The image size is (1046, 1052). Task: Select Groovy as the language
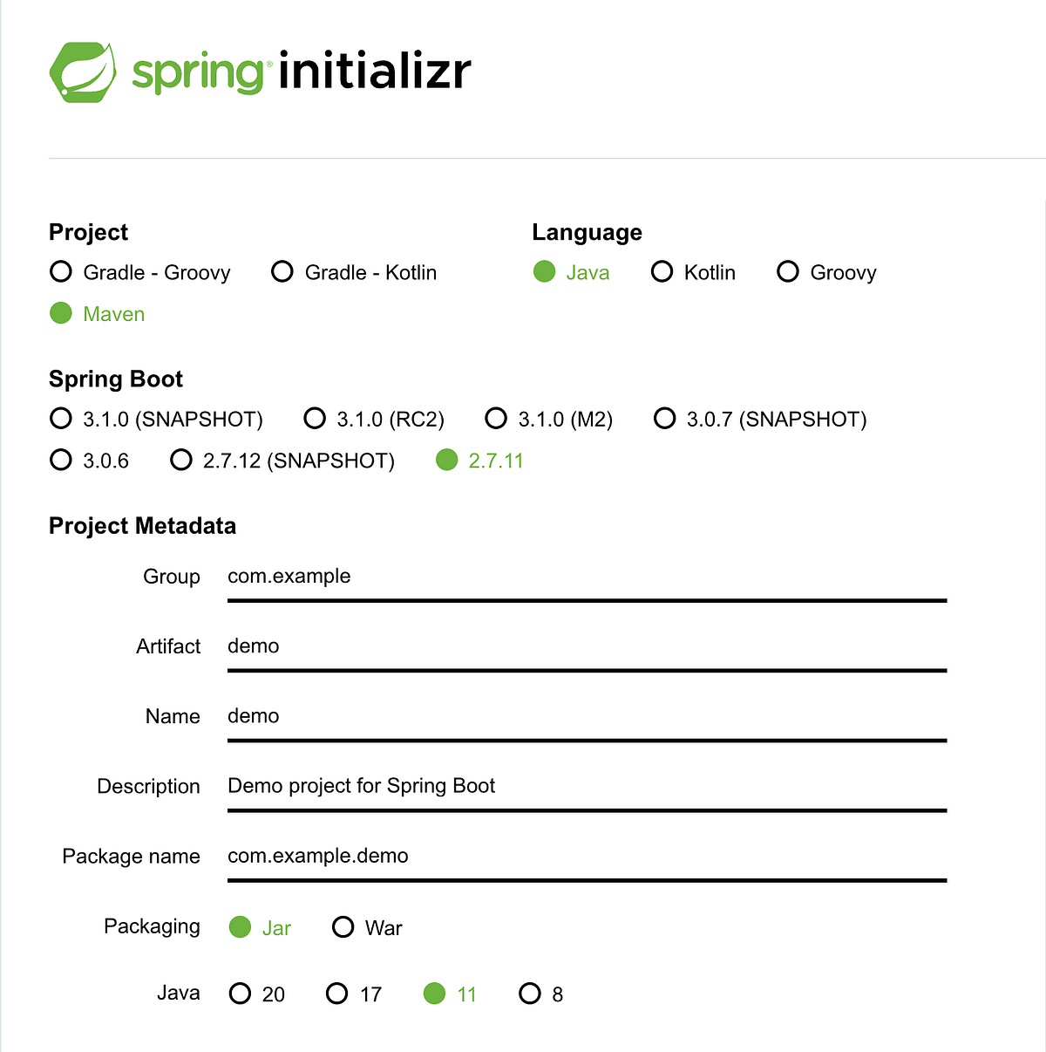[788, 271]
